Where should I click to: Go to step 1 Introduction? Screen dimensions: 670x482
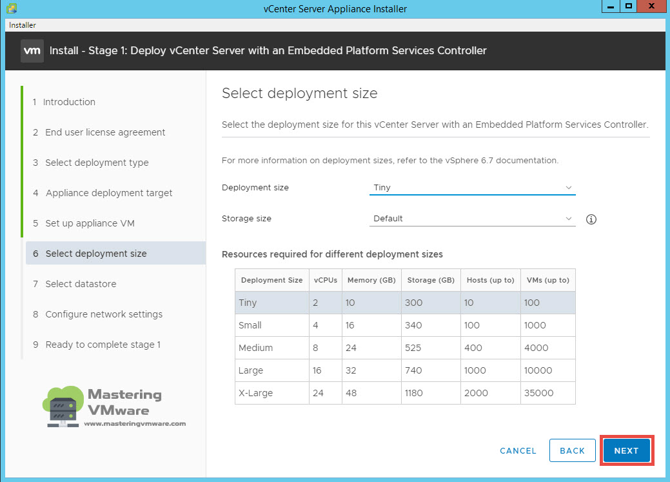point(64,102)
